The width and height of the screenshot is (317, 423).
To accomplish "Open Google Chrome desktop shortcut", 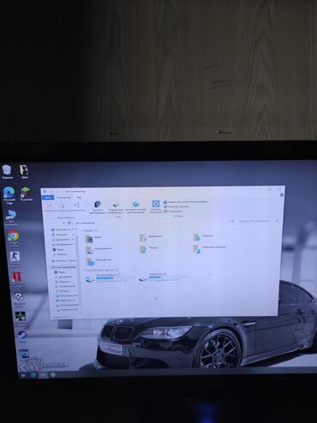I will pos(13,238).
